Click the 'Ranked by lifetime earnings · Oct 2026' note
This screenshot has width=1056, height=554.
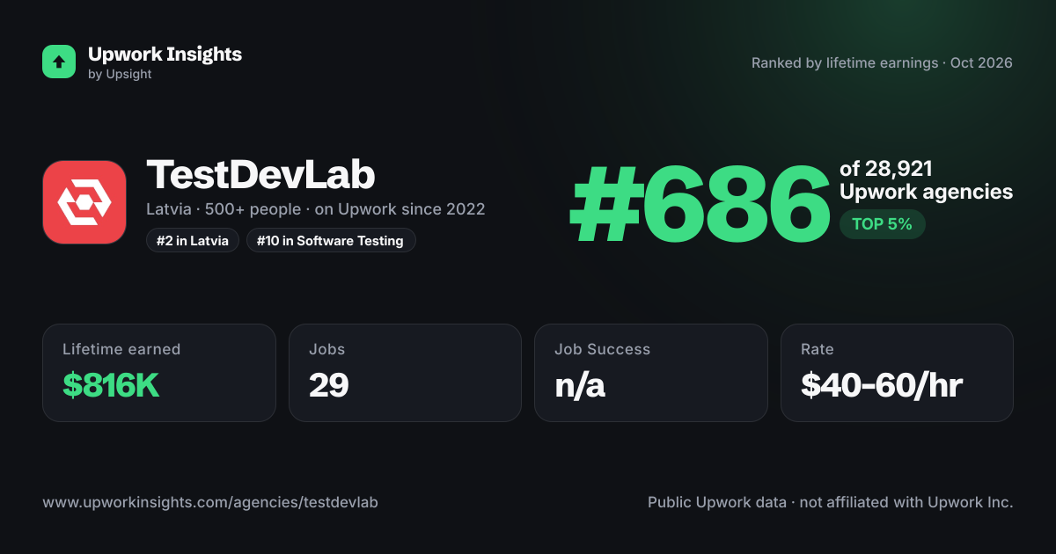click(882, 63)
